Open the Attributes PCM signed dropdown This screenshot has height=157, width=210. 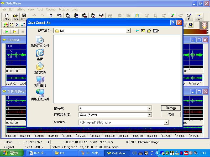pos(166,122)
